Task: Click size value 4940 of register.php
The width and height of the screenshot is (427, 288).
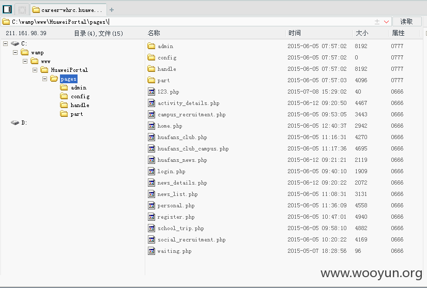Action: [361, 217]
